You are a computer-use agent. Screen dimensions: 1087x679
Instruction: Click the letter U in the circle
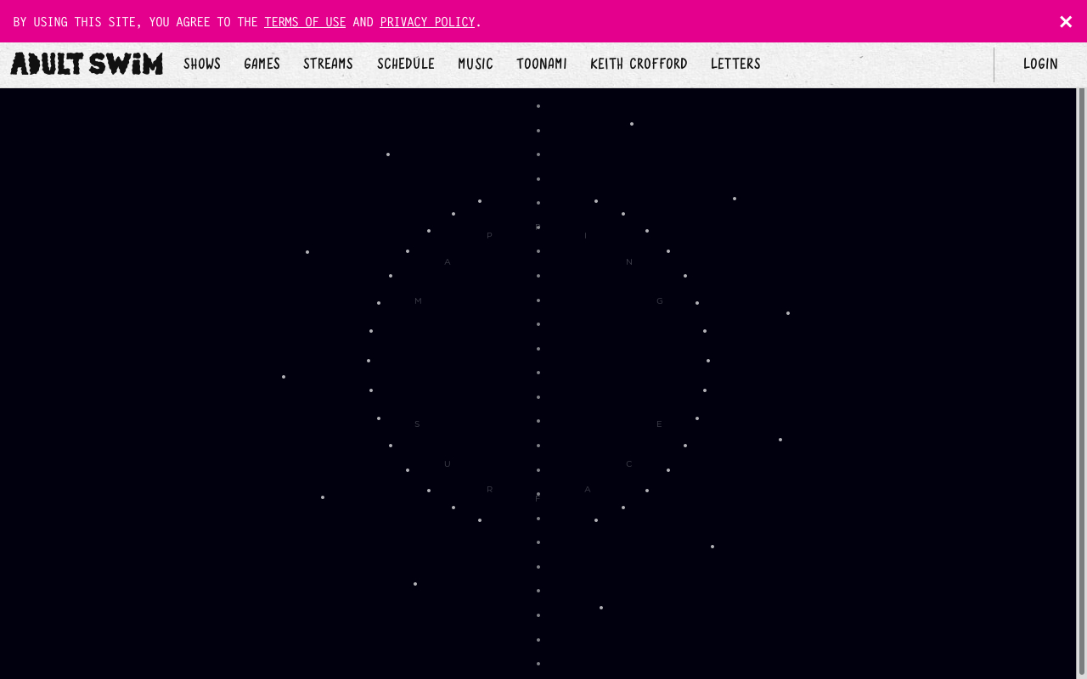pos(448,464)
